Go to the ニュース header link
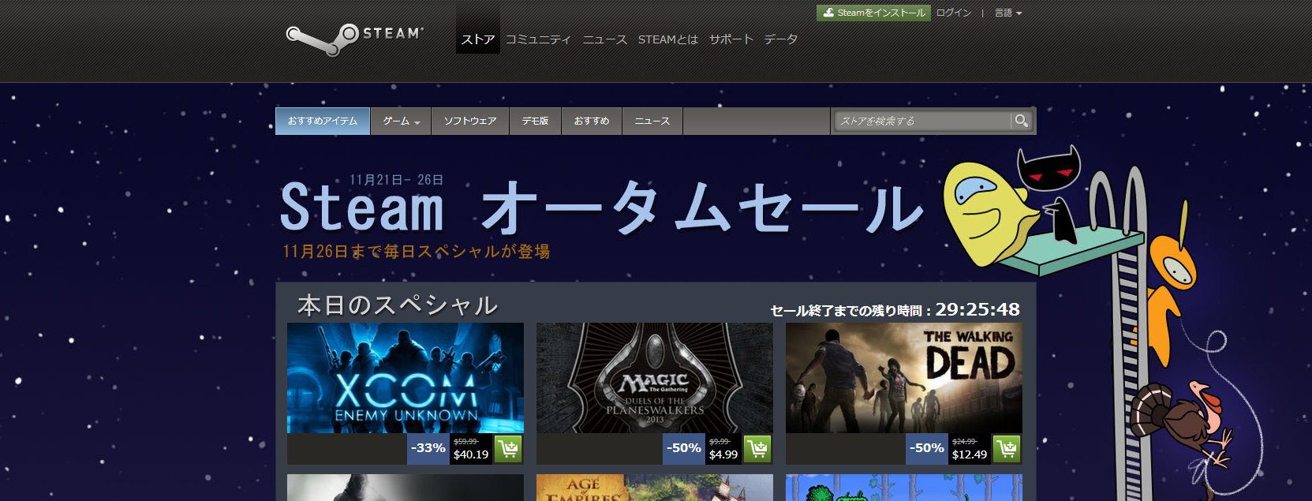 pyautogui.click(x=604, y=39)
